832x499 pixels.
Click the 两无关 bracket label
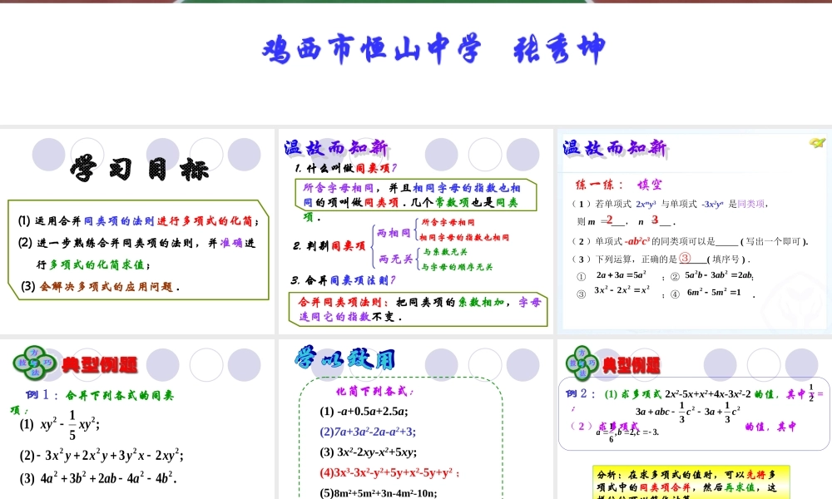[395, 259]
